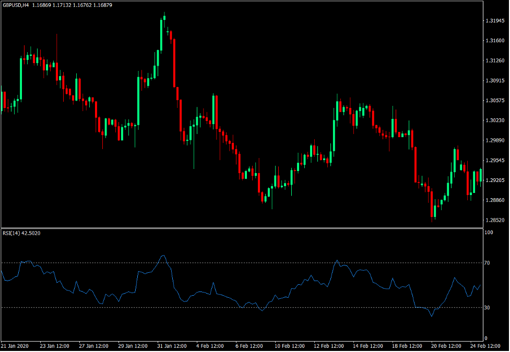This screenshot has width=510, height=352.
Task: Click the 4 Feb 12:00 time label
Action: (210, 346)
